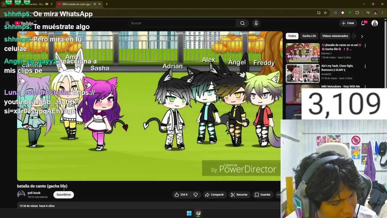This screenshot has height=218, width=387.
Task: Close the Los Terribianitos tab
Action: pyautogui.click(x=51, y=4)
